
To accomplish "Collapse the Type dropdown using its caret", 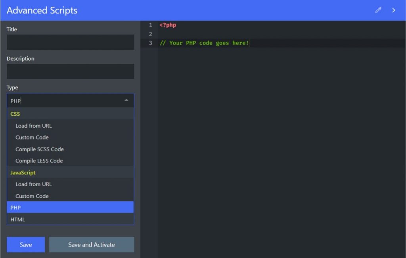I will click(x=126, y=100).
